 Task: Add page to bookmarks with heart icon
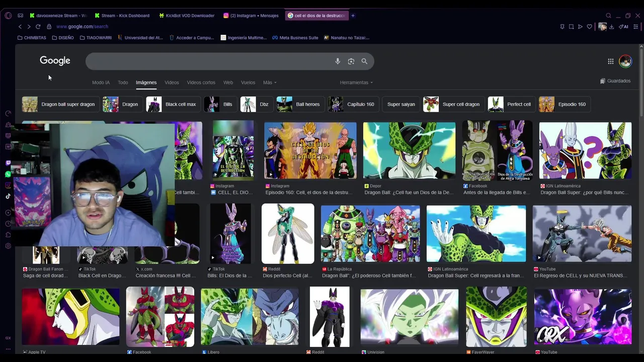pos(589,27)
